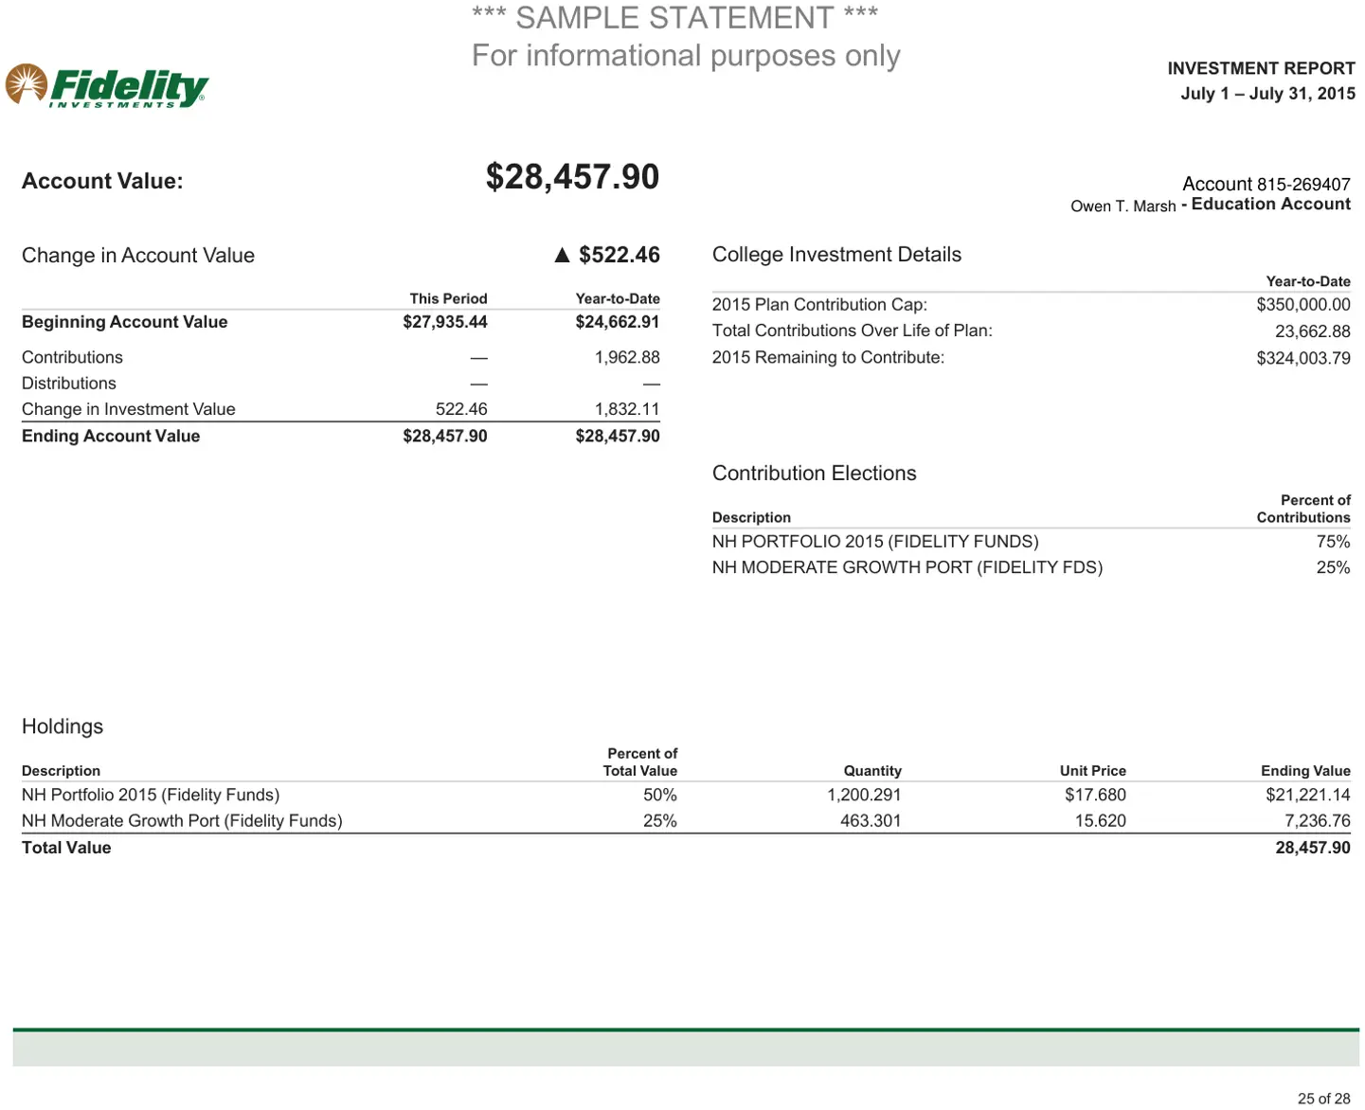Viewport: 1365px width, 1110px height.
Task: Click the "Education Account" label
Action: tap(1271, 205)
